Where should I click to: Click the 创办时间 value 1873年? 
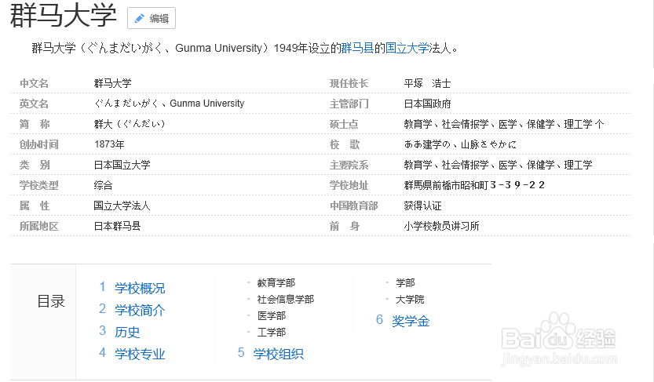click(x=109, y=144)
